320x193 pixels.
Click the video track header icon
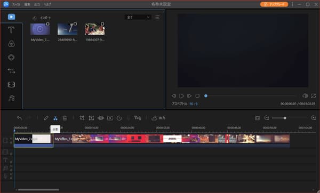(x=6, y=140)
